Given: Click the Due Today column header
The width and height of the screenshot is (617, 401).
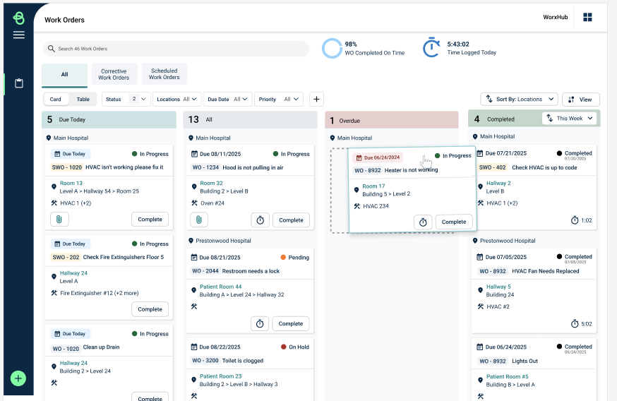Looking at the screenshot, I should 109,119.
